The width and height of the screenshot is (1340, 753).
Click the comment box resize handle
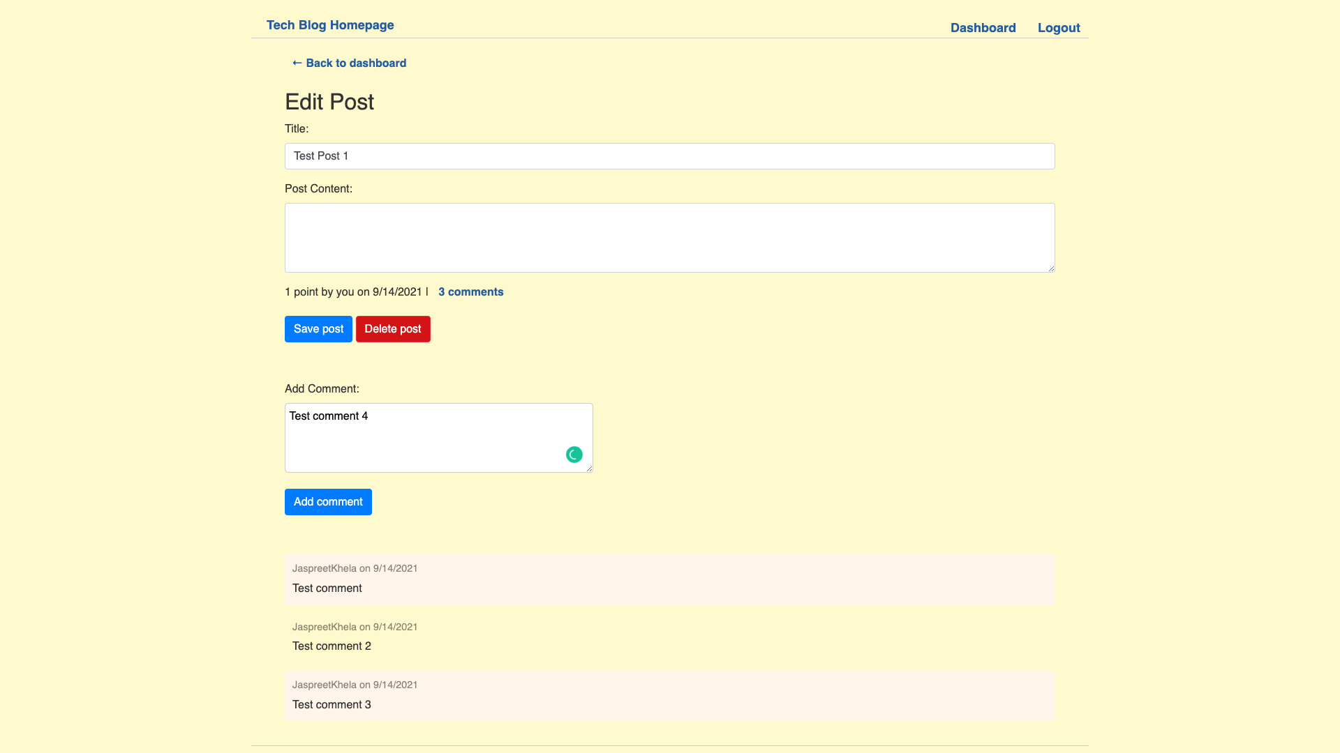[588, 468]
